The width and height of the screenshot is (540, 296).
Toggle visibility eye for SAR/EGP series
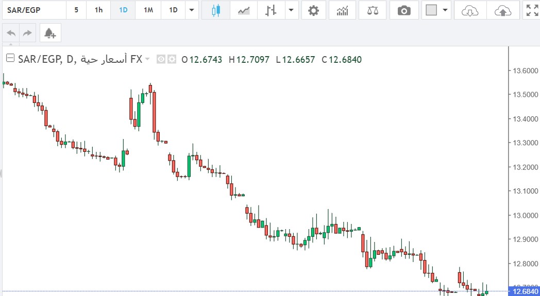click(161, 60)
